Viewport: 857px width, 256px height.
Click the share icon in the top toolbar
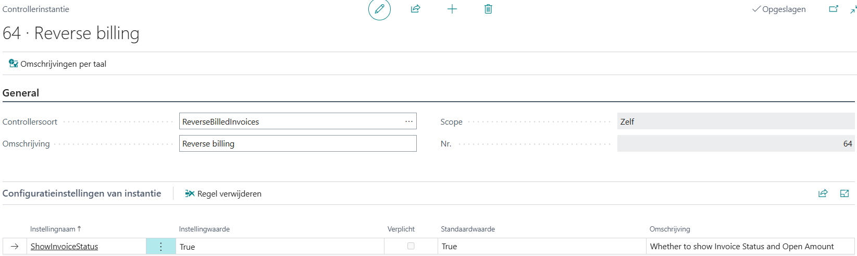click(415, 9)
